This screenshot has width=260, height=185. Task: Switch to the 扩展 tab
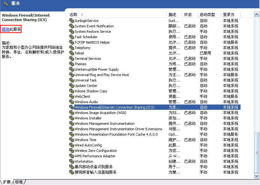(x=7, y=182)
